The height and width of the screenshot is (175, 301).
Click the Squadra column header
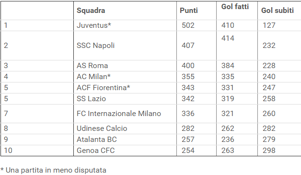pos(91,11)
